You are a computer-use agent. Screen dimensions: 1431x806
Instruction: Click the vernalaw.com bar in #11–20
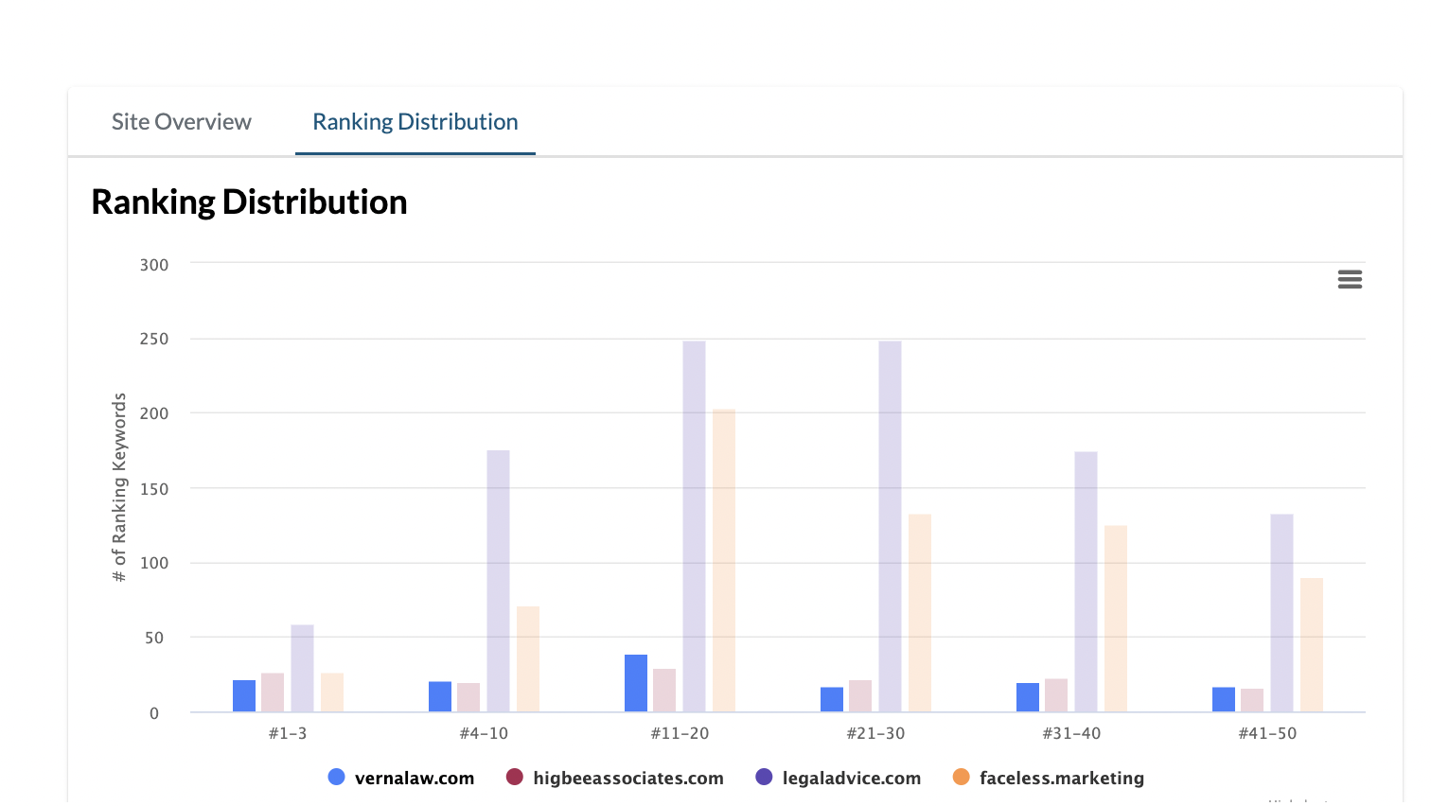tap(636, 683)
